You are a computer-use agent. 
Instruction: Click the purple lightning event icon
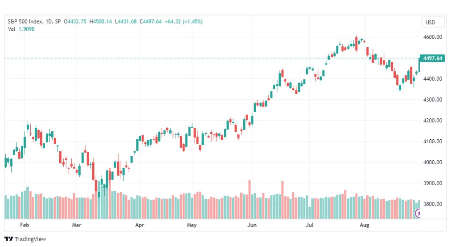click(418, 213)
